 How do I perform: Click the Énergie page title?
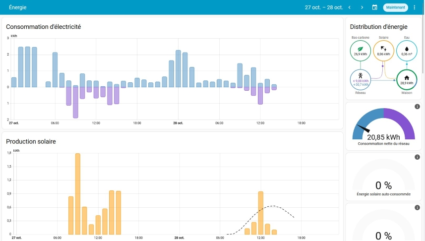tap(18, 7)
